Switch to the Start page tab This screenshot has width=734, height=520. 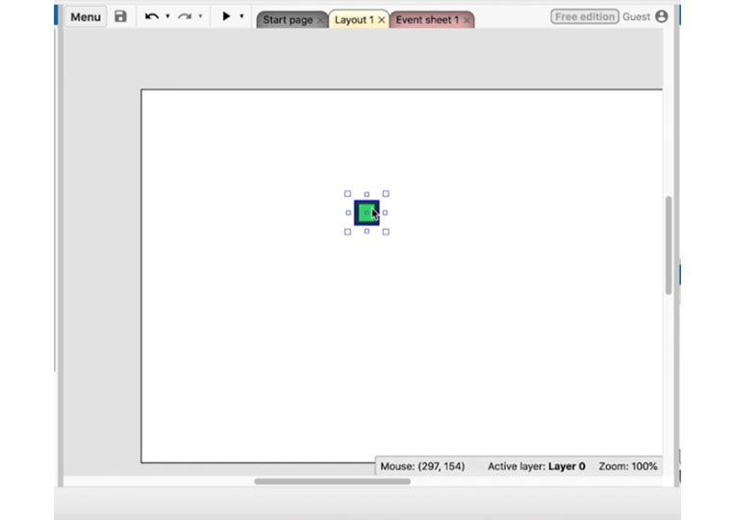tap(288, 20)
